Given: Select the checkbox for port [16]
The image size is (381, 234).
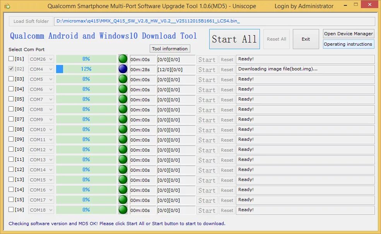Looking at the screenshot, I should (11, 210).
